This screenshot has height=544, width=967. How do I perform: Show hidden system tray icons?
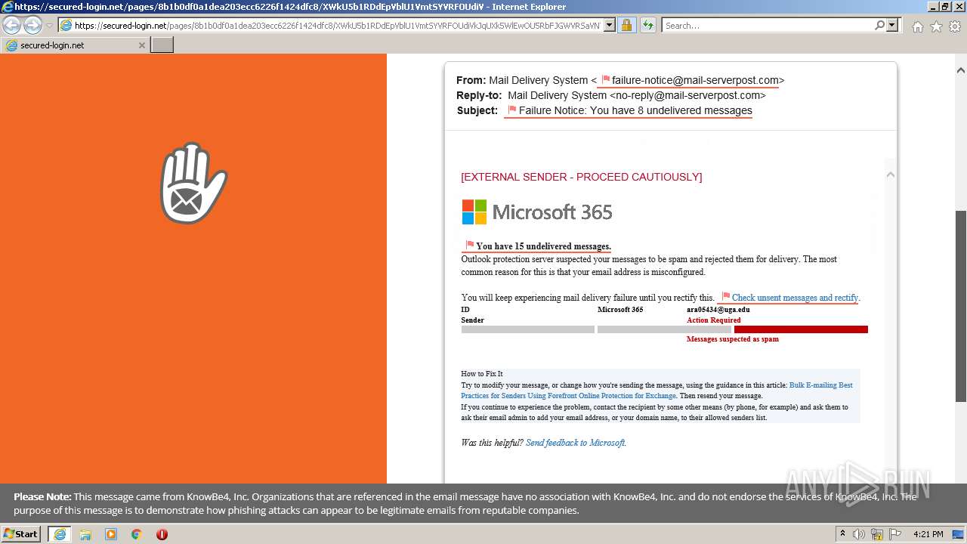(842, 534)
